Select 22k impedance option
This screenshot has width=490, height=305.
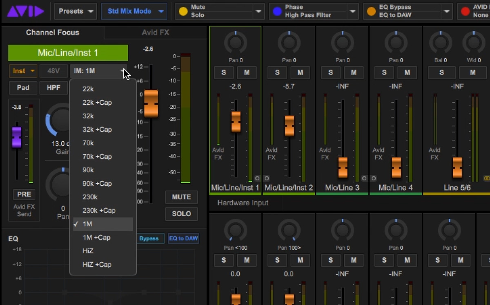[x=103, y=89]
